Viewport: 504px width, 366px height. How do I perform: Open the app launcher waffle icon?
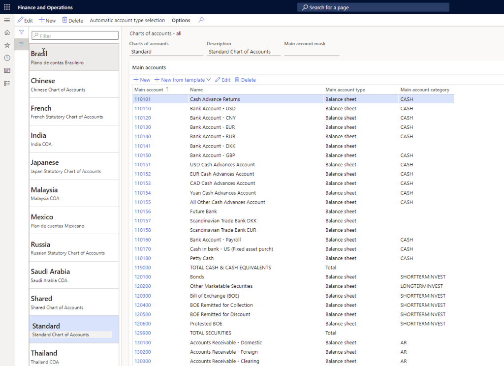click(x=7, y=7)
